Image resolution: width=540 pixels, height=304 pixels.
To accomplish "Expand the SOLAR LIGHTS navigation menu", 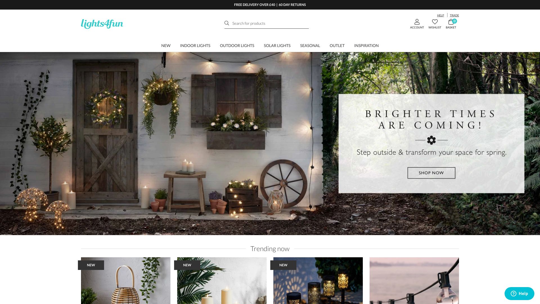I will click(x=277, y=45).
